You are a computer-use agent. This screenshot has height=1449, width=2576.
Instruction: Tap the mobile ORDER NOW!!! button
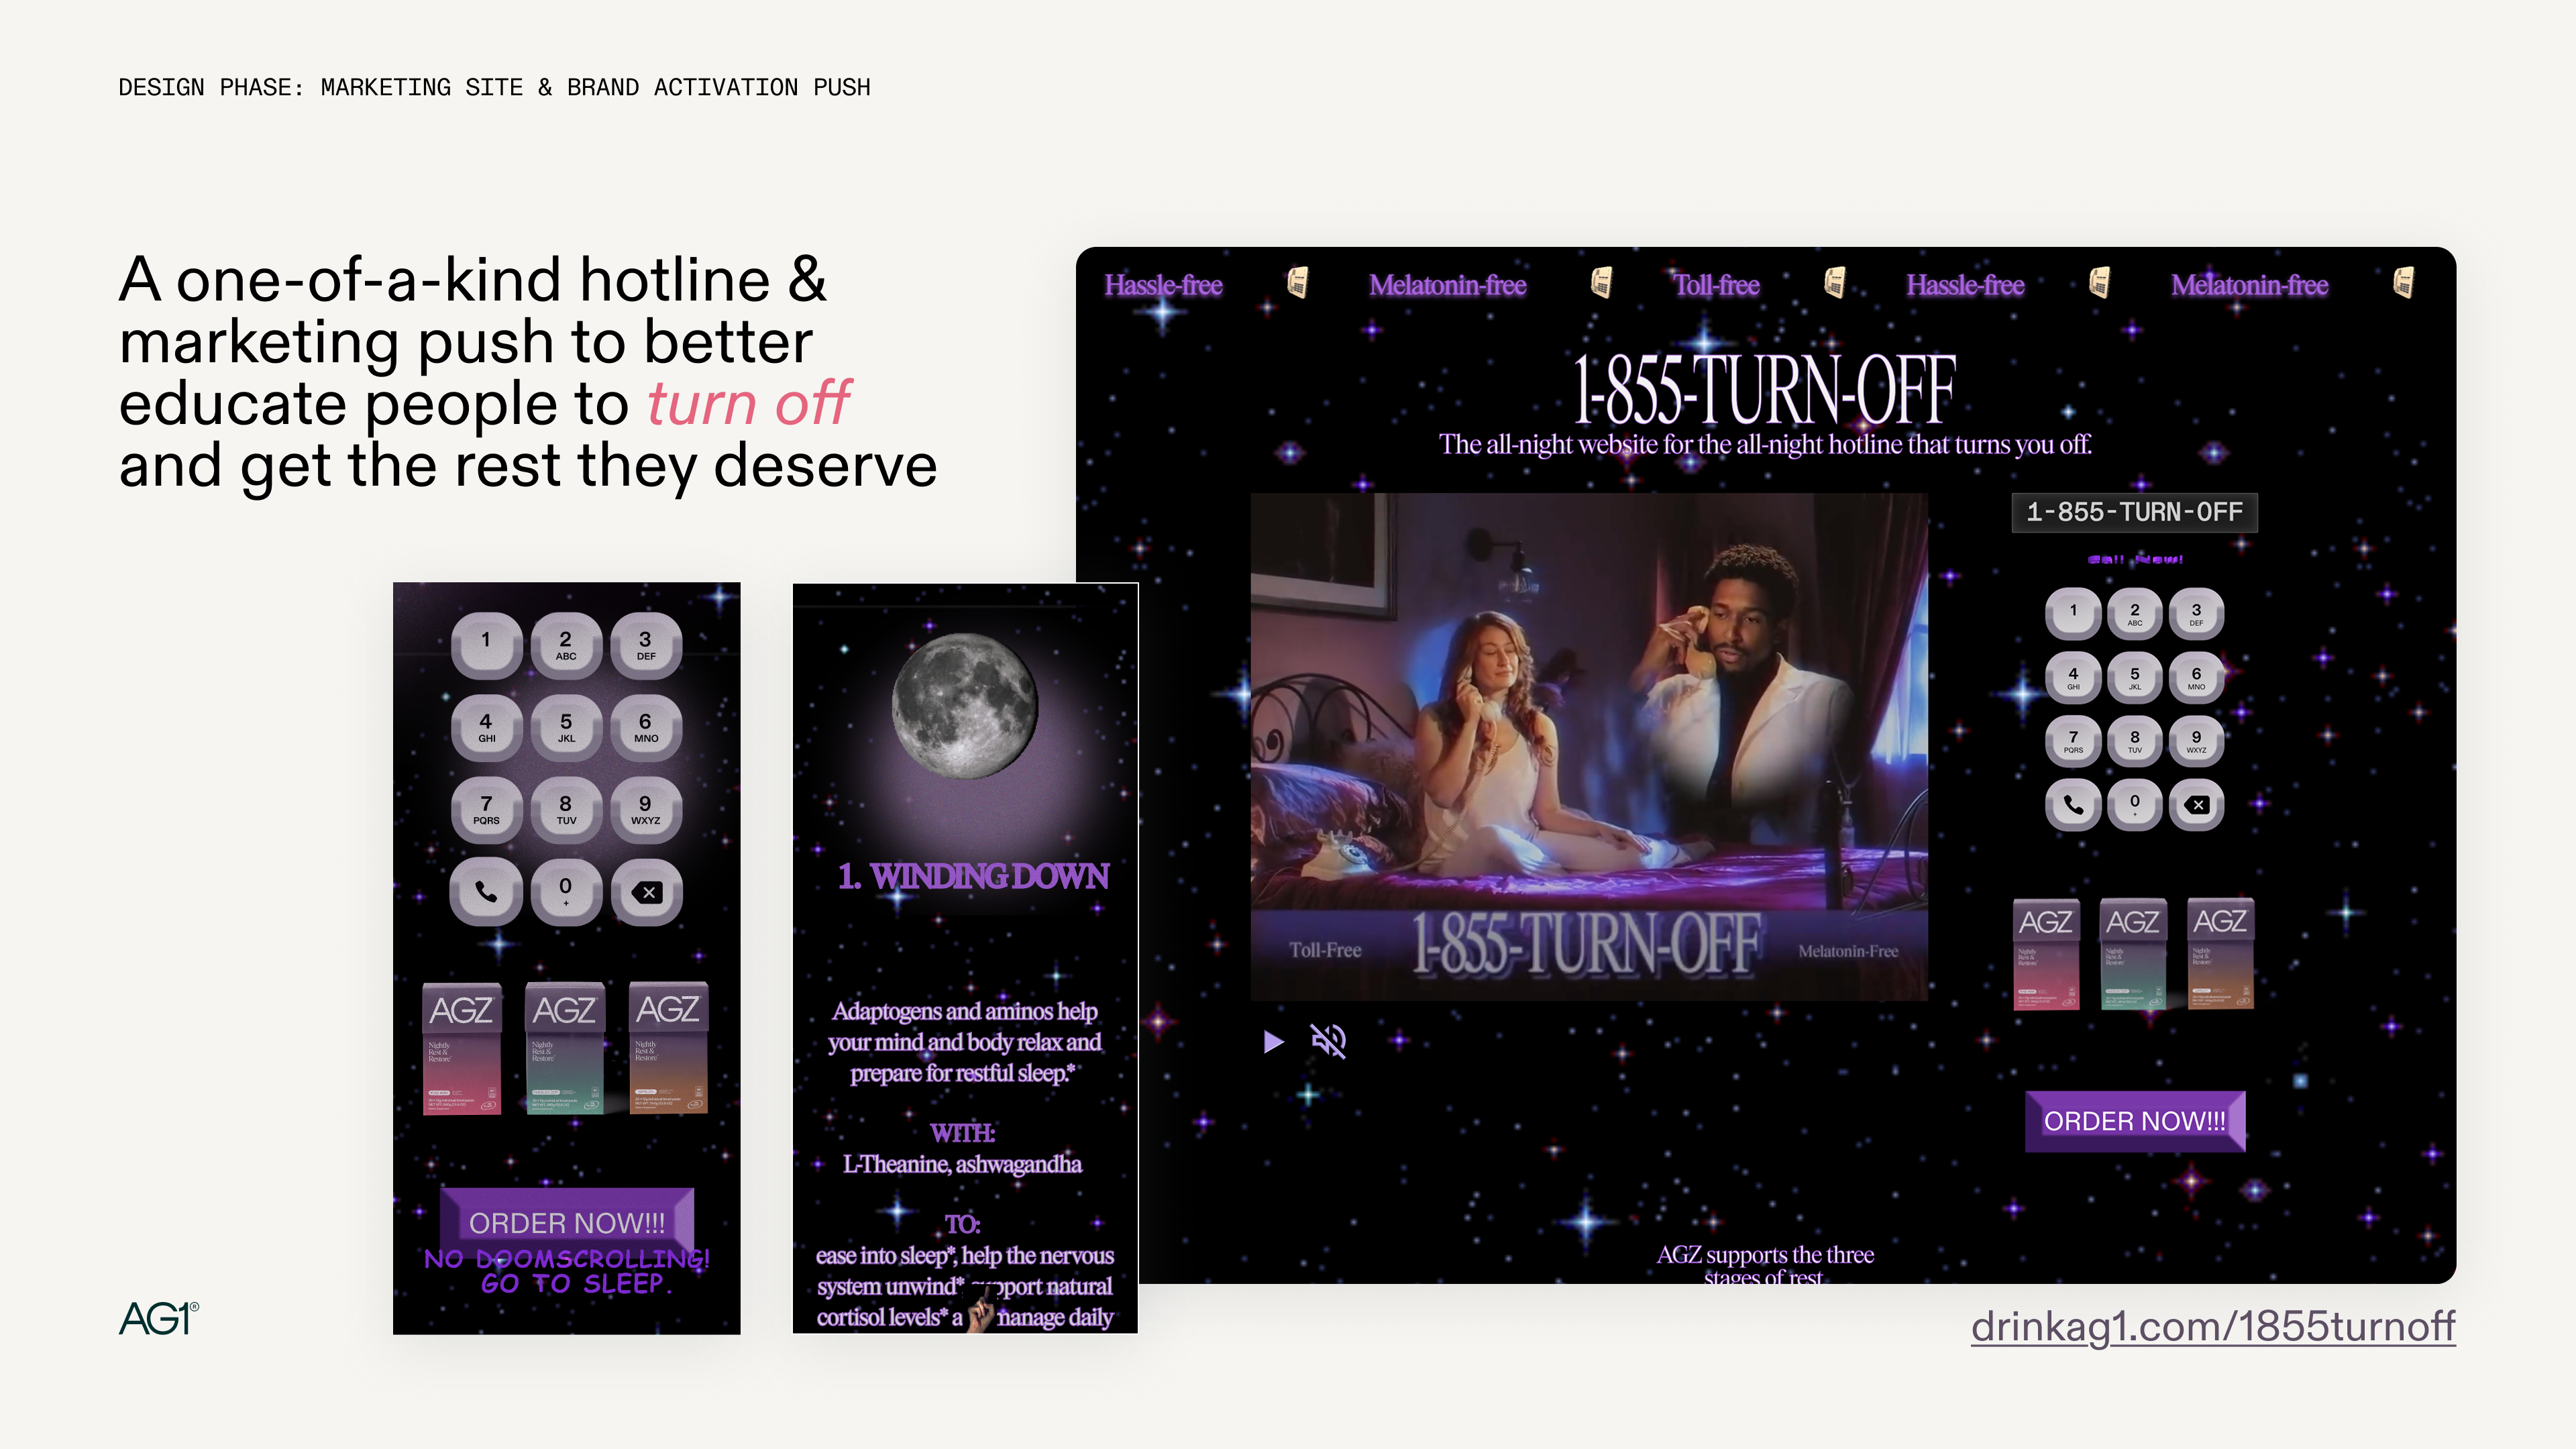(566, 1221)
